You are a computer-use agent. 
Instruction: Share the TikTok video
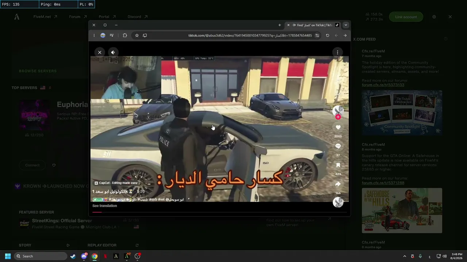(x=338, y=184)
